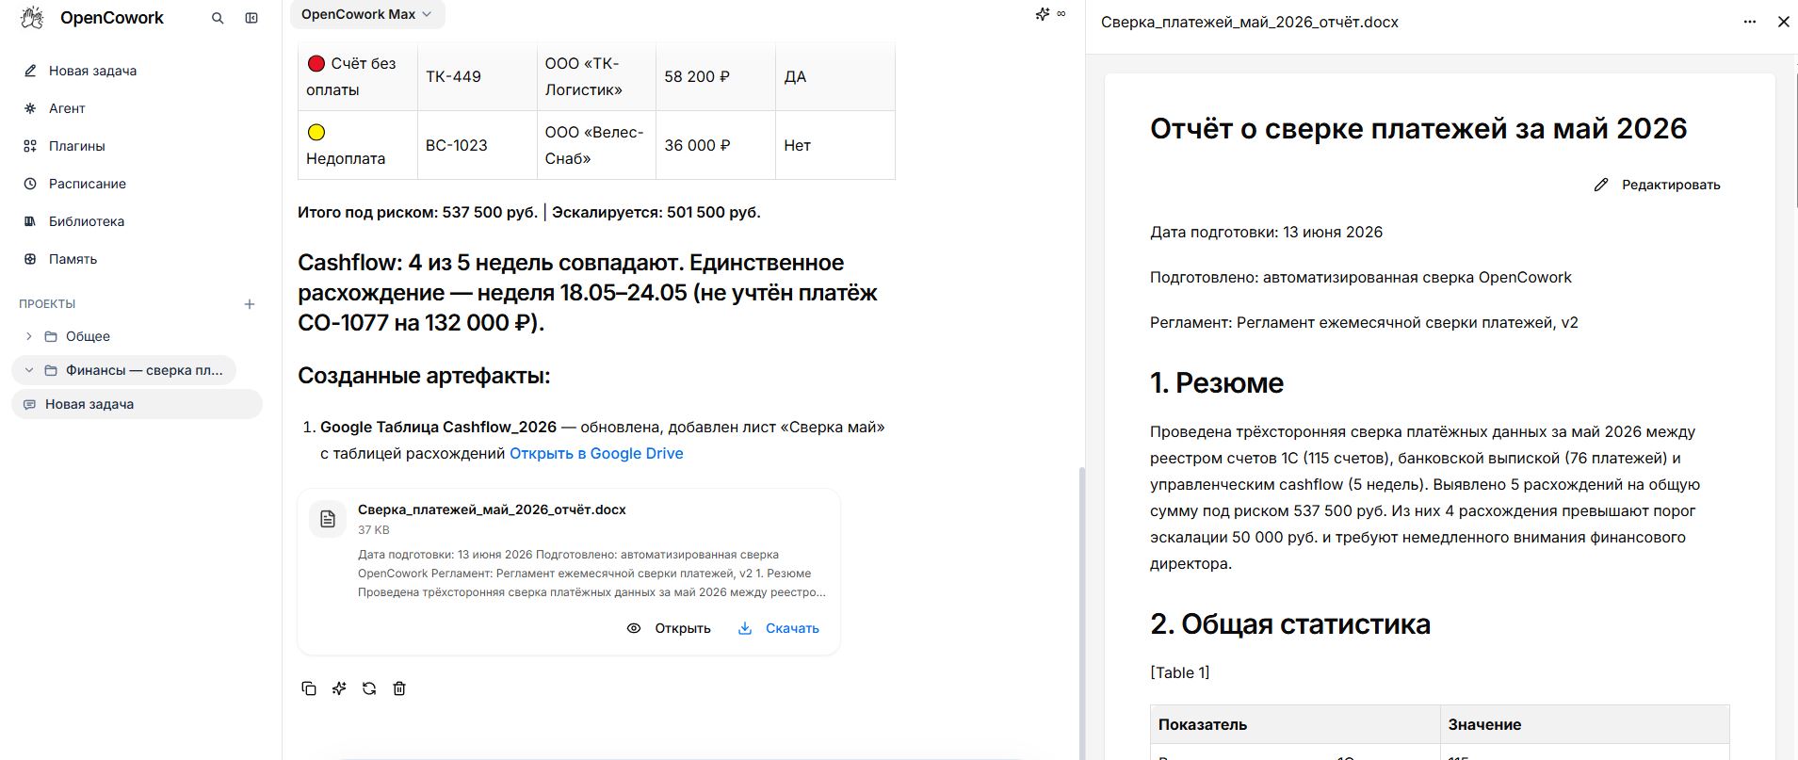The image size is (1798, 760).
Task: Add a new project with plus icon
Action: coord(250,304)
